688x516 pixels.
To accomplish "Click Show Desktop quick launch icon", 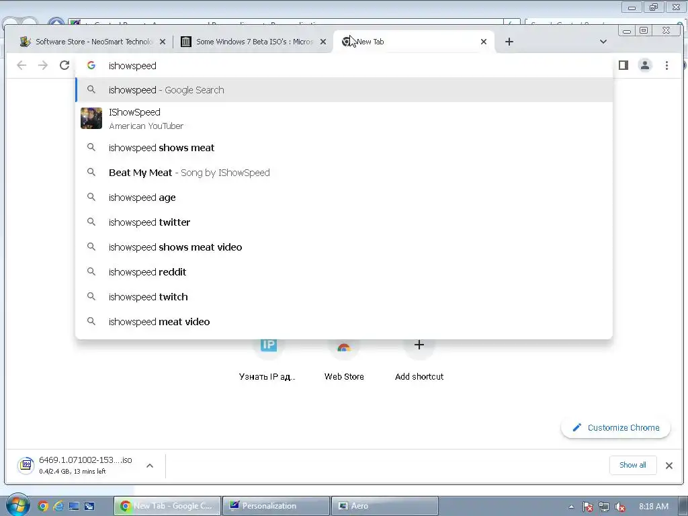I will 74,507.
